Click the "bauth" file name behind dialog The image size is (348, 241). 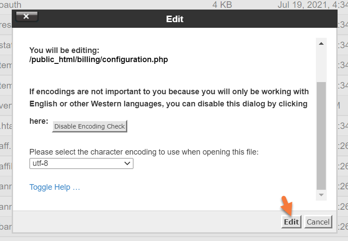[11, 5]
